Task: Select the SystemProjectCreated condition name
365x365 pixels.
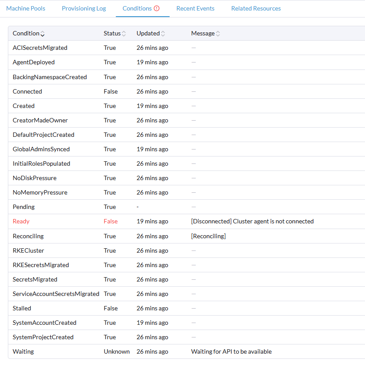Action: (x=43, y=337)
